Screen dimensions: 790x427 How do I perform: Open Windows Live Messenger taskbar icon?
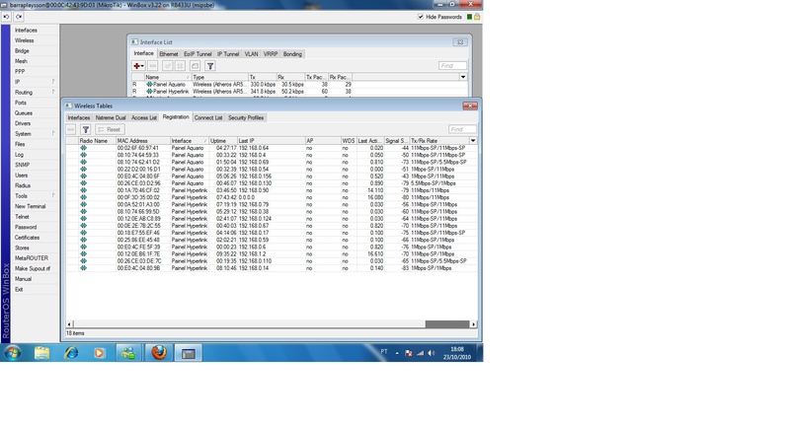tap(128, 353)
